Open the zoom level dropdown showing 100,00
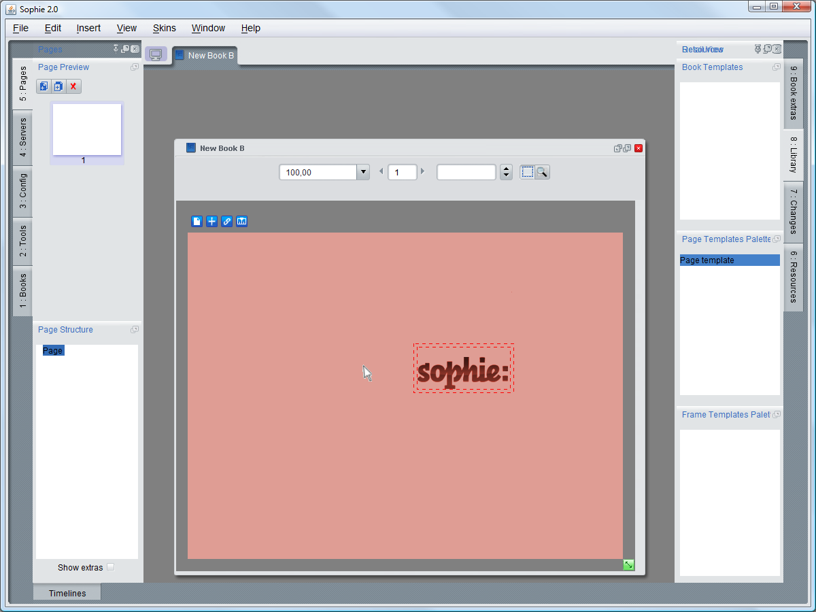The width and height of the screenshot is (816, 612). click(x=363, y=172)
